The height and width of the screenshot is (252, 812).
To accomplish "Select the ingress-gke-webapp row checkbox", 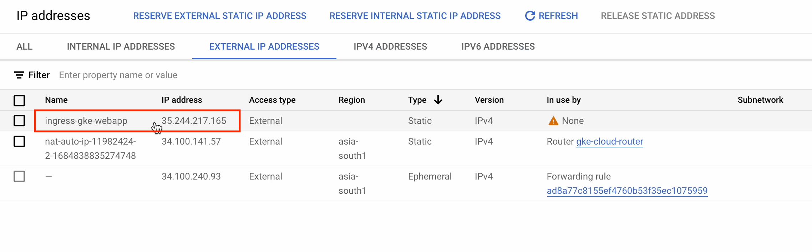I will click(x=19, y=121).
